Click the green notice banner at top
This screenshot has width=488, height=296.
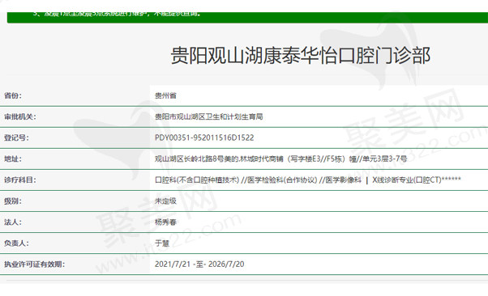pos(247,18)
